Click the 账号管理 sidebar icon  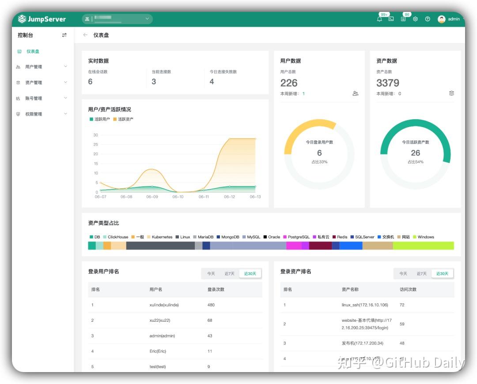[x=18, y=98]
